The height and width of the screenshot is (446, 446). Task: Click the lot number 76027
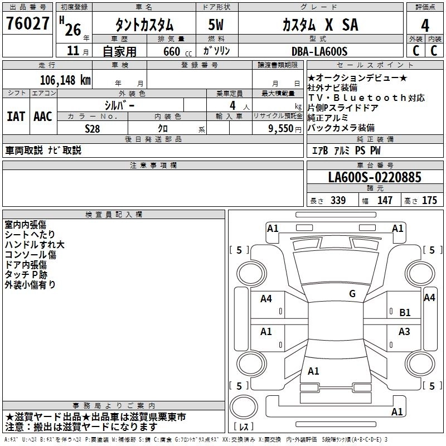tap(27, 23)
